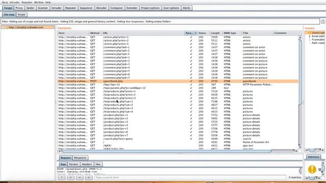This screenshot has height=183, width=326.
Task: Open the filter help question-mark icon
Action: click(323, 21)
